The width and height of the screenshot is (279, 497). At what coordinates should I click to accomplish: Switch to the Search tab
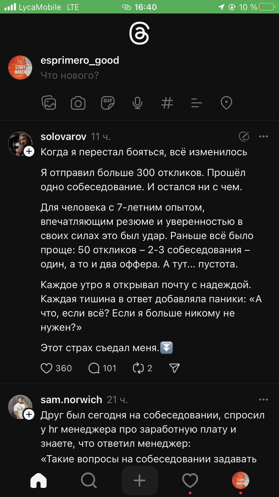click(88, 481)
